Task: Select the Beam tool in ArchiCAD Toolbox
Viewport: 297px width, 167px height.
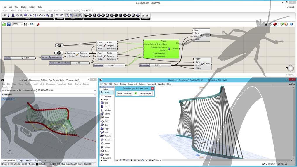Action: click(x=107, y=118)
